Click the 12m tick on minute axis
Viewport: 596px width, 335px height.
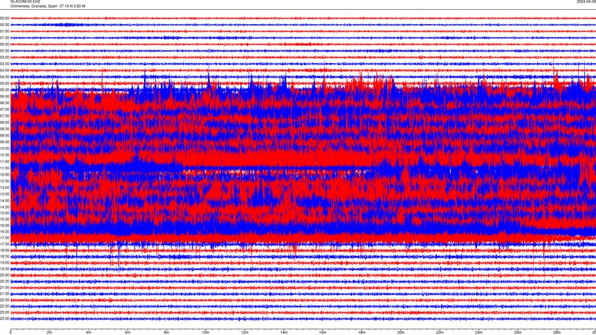pyautogui.click(x=245, y=333)
